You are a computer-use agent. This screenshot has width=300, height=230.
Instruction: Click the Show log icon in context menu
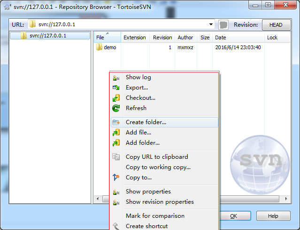point(116,78)
